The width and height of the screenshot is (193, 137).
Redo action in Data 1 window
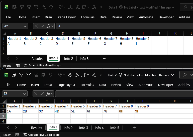click(x=60, y=7)
